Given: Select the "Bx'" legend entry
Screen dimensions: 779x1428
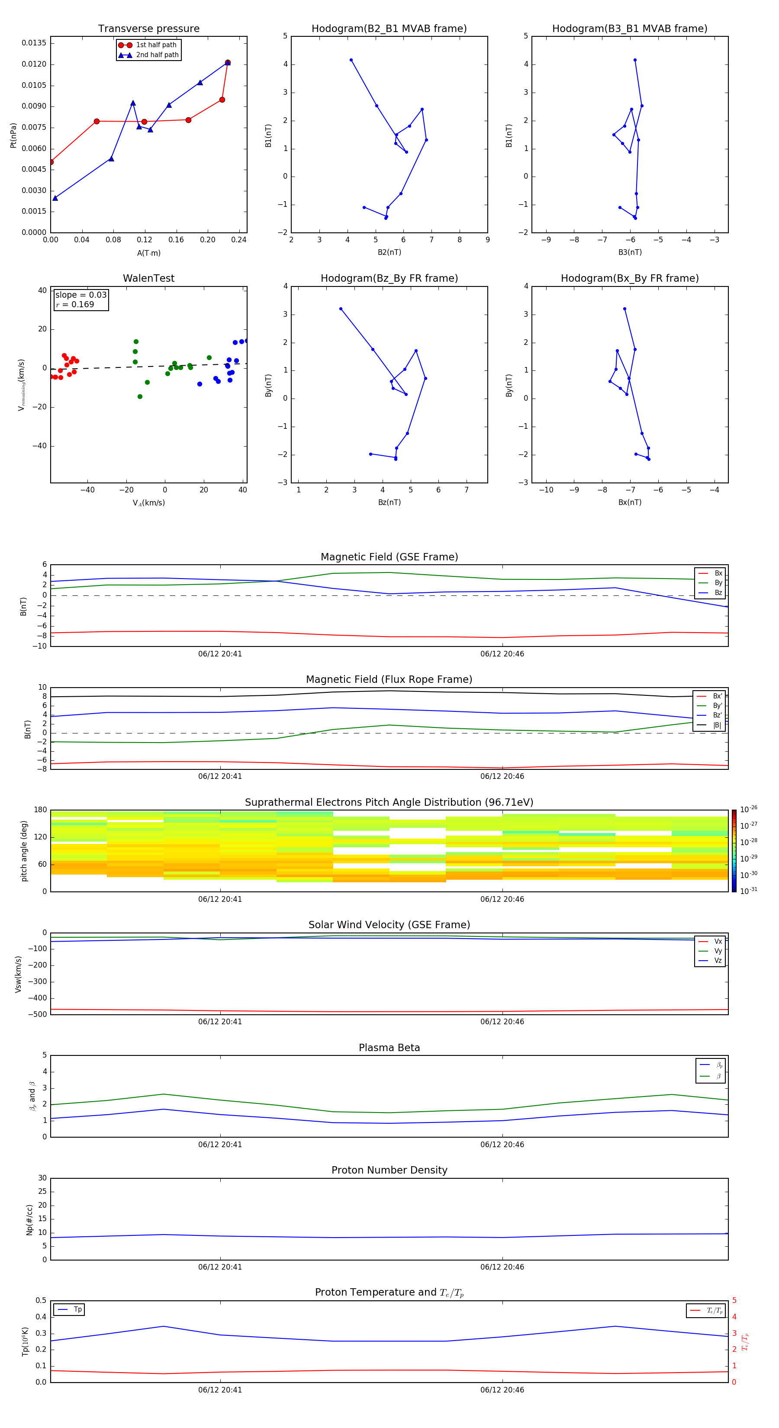Looking at the screenshot, I should pyautogui.click(x=710, y=696).
